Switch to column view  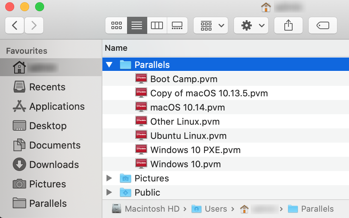pyautogui.click(x=157, y=25)
